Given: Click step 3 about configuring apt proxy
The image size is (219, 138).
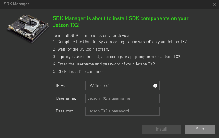Looking at the screenshot, I should [x=117, y=57].
